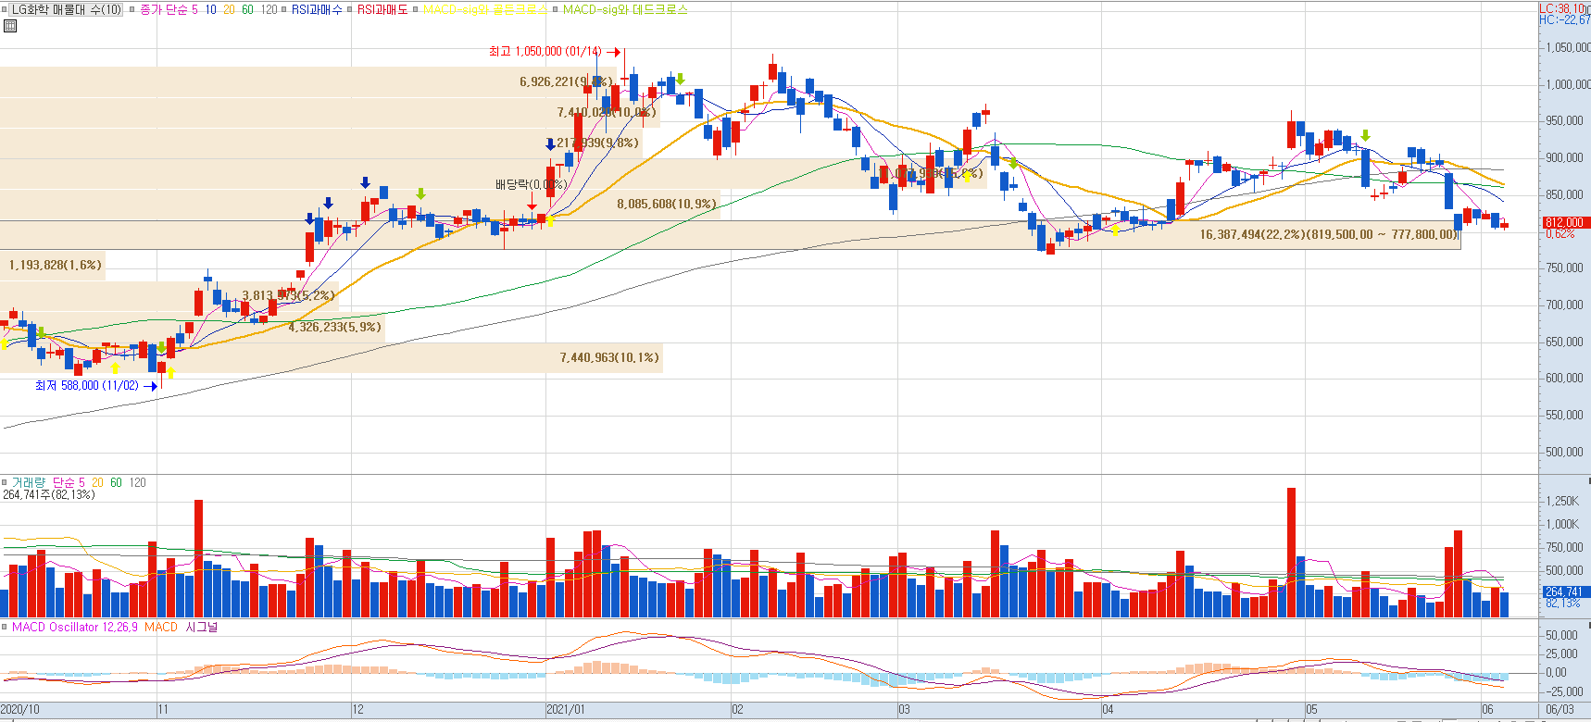The image size is (1591, 722).
Task: Click the orange MACD label
Action: click(161, 627)
